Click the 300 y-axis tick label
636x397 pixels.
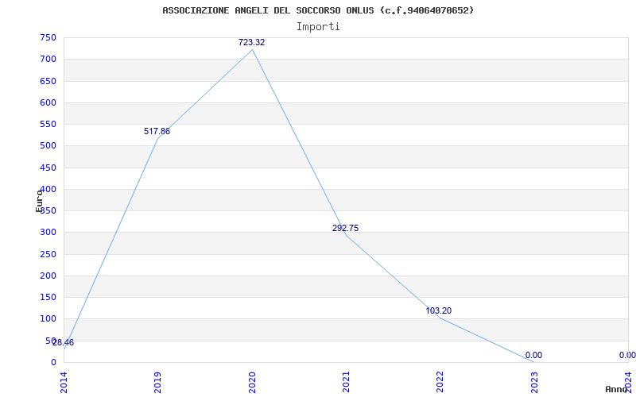pyautogui.click(x=48, y=233)
